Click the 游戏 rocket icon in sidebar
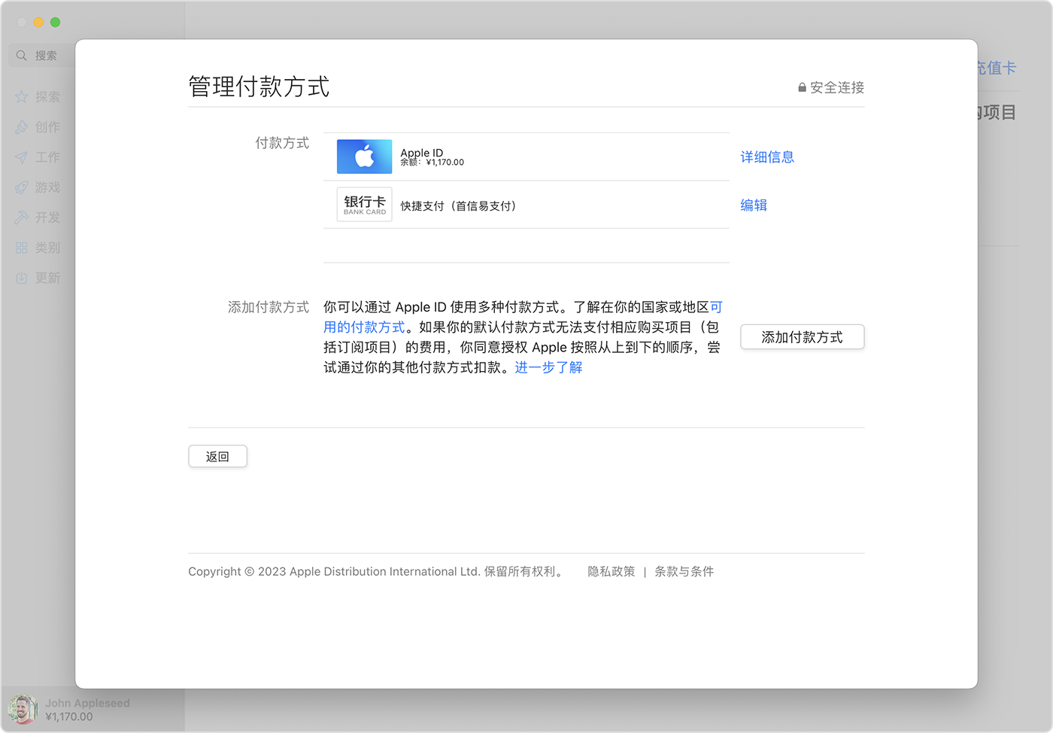The height and width of the screenshot is (733, 1053). tap(21, 187)
